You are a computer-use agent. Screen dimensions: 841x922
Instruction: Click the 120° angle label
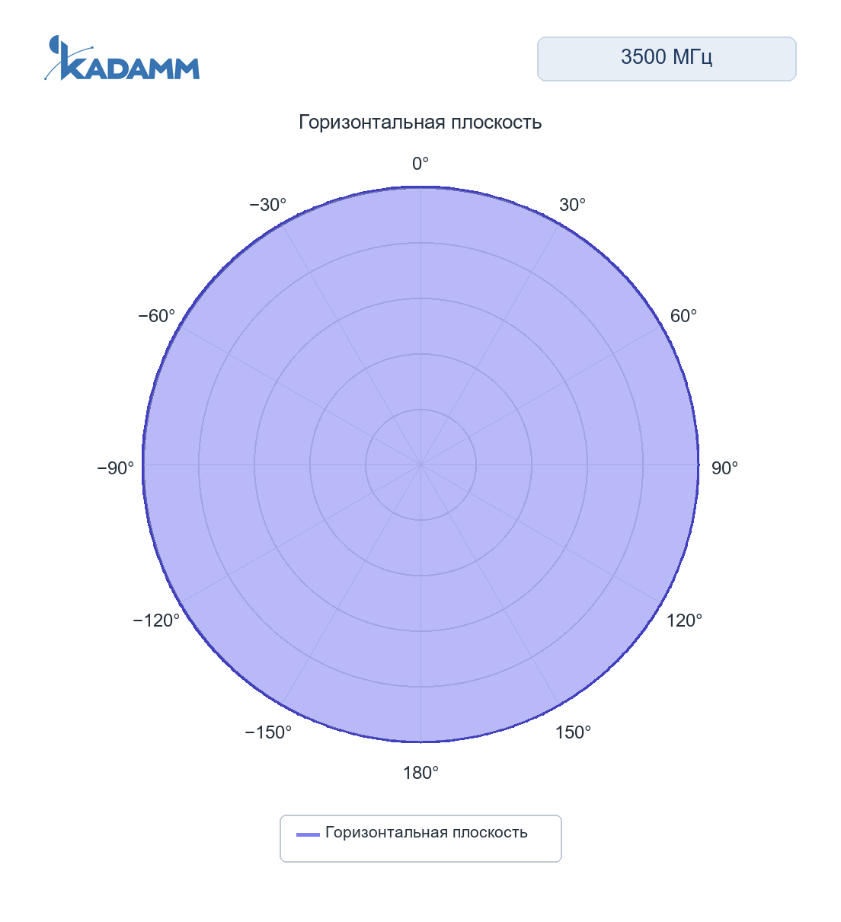(684, 621)
